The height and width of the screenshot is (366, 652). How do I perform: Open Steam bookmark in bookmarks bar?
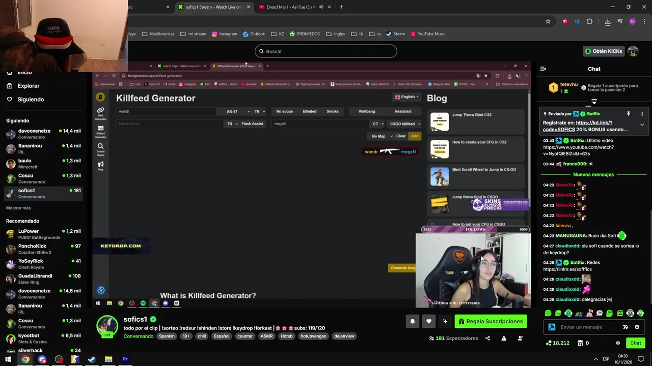click(395, 34)
